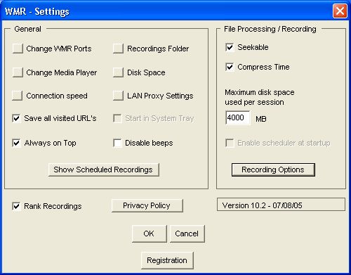Toggle the Rank Recordings checkbox

tap(16, 206)
